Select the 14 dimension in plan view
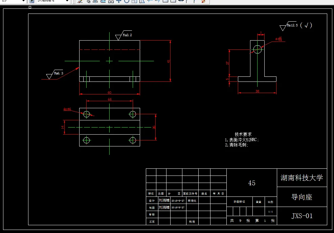334x233 pixels. tap(62, 127)
